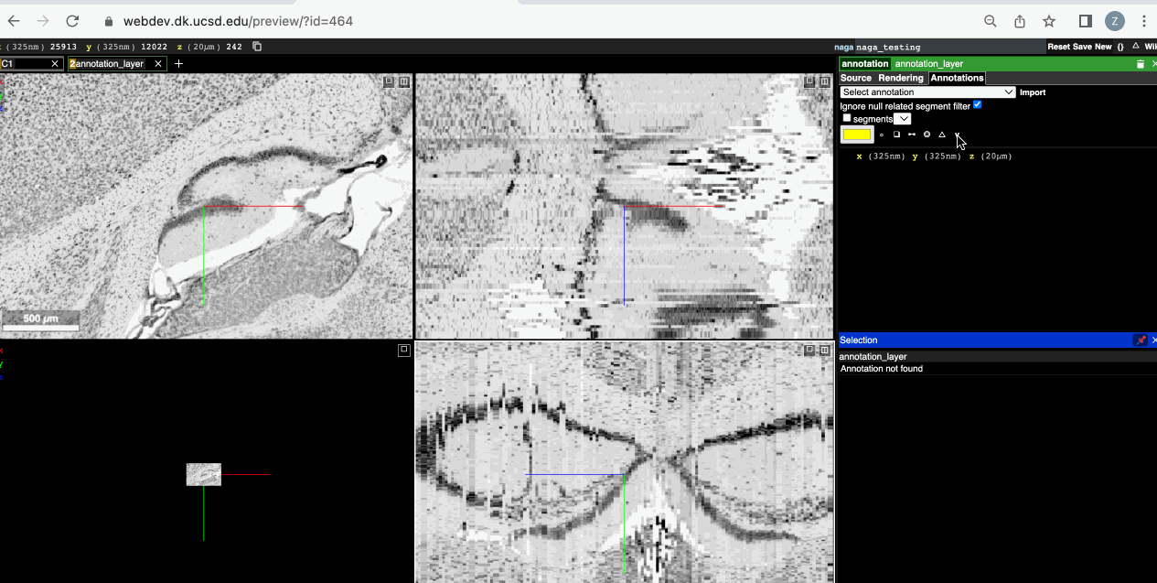
Task: Reload the browser page
Action: tap(72, 21)
